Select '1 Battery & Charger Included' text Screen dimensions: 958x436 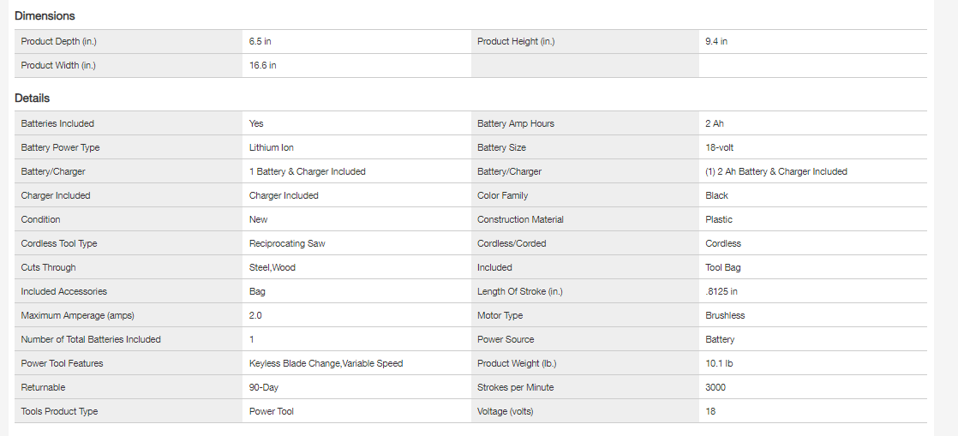[307, 171]
